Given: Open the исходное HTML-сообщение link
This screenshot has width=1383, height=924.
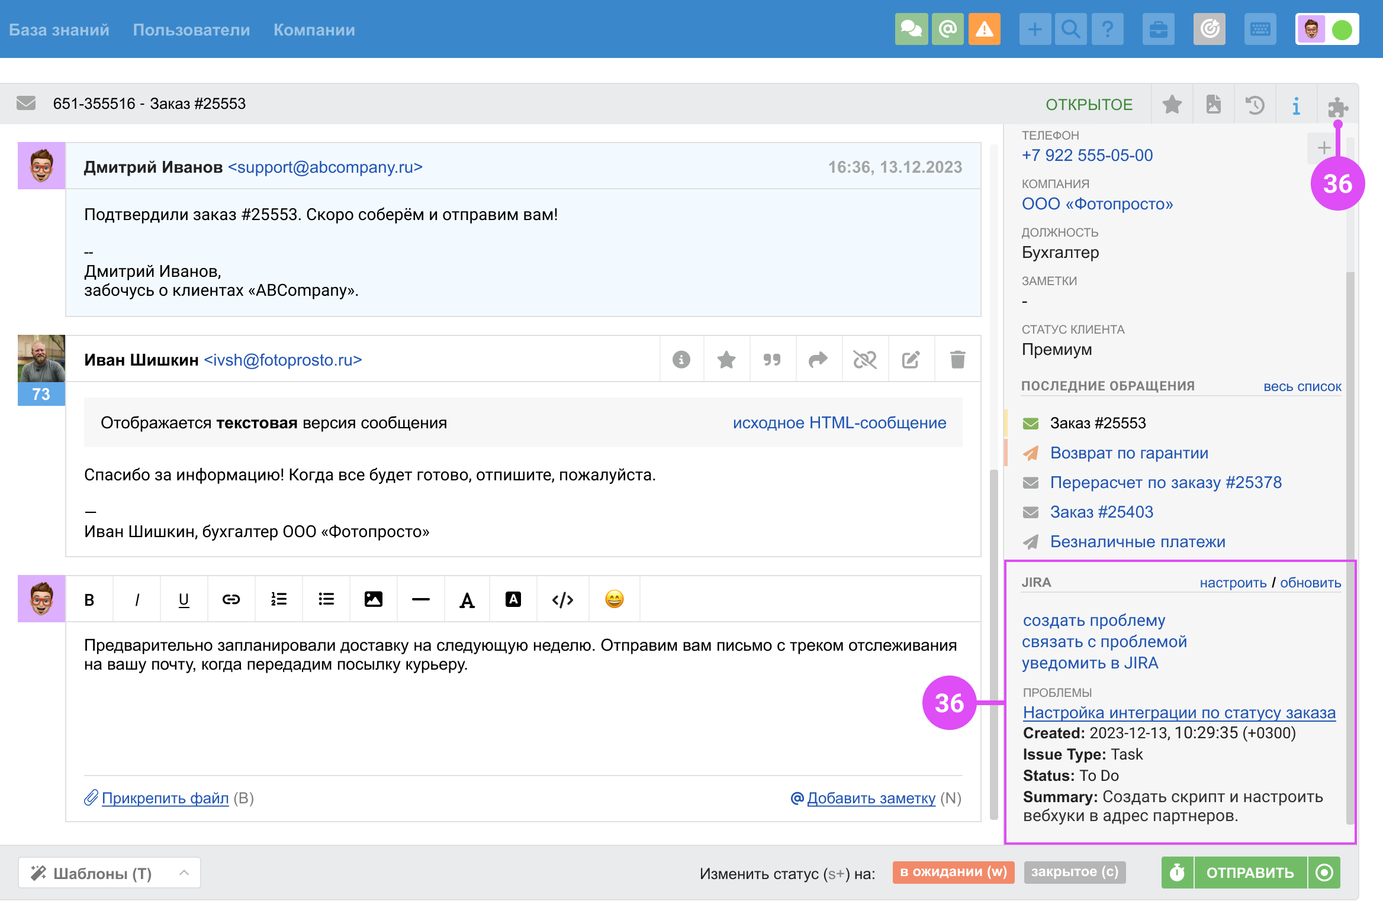Looking at the screenshot, I should pyautogui.click(x=839, y=423).
